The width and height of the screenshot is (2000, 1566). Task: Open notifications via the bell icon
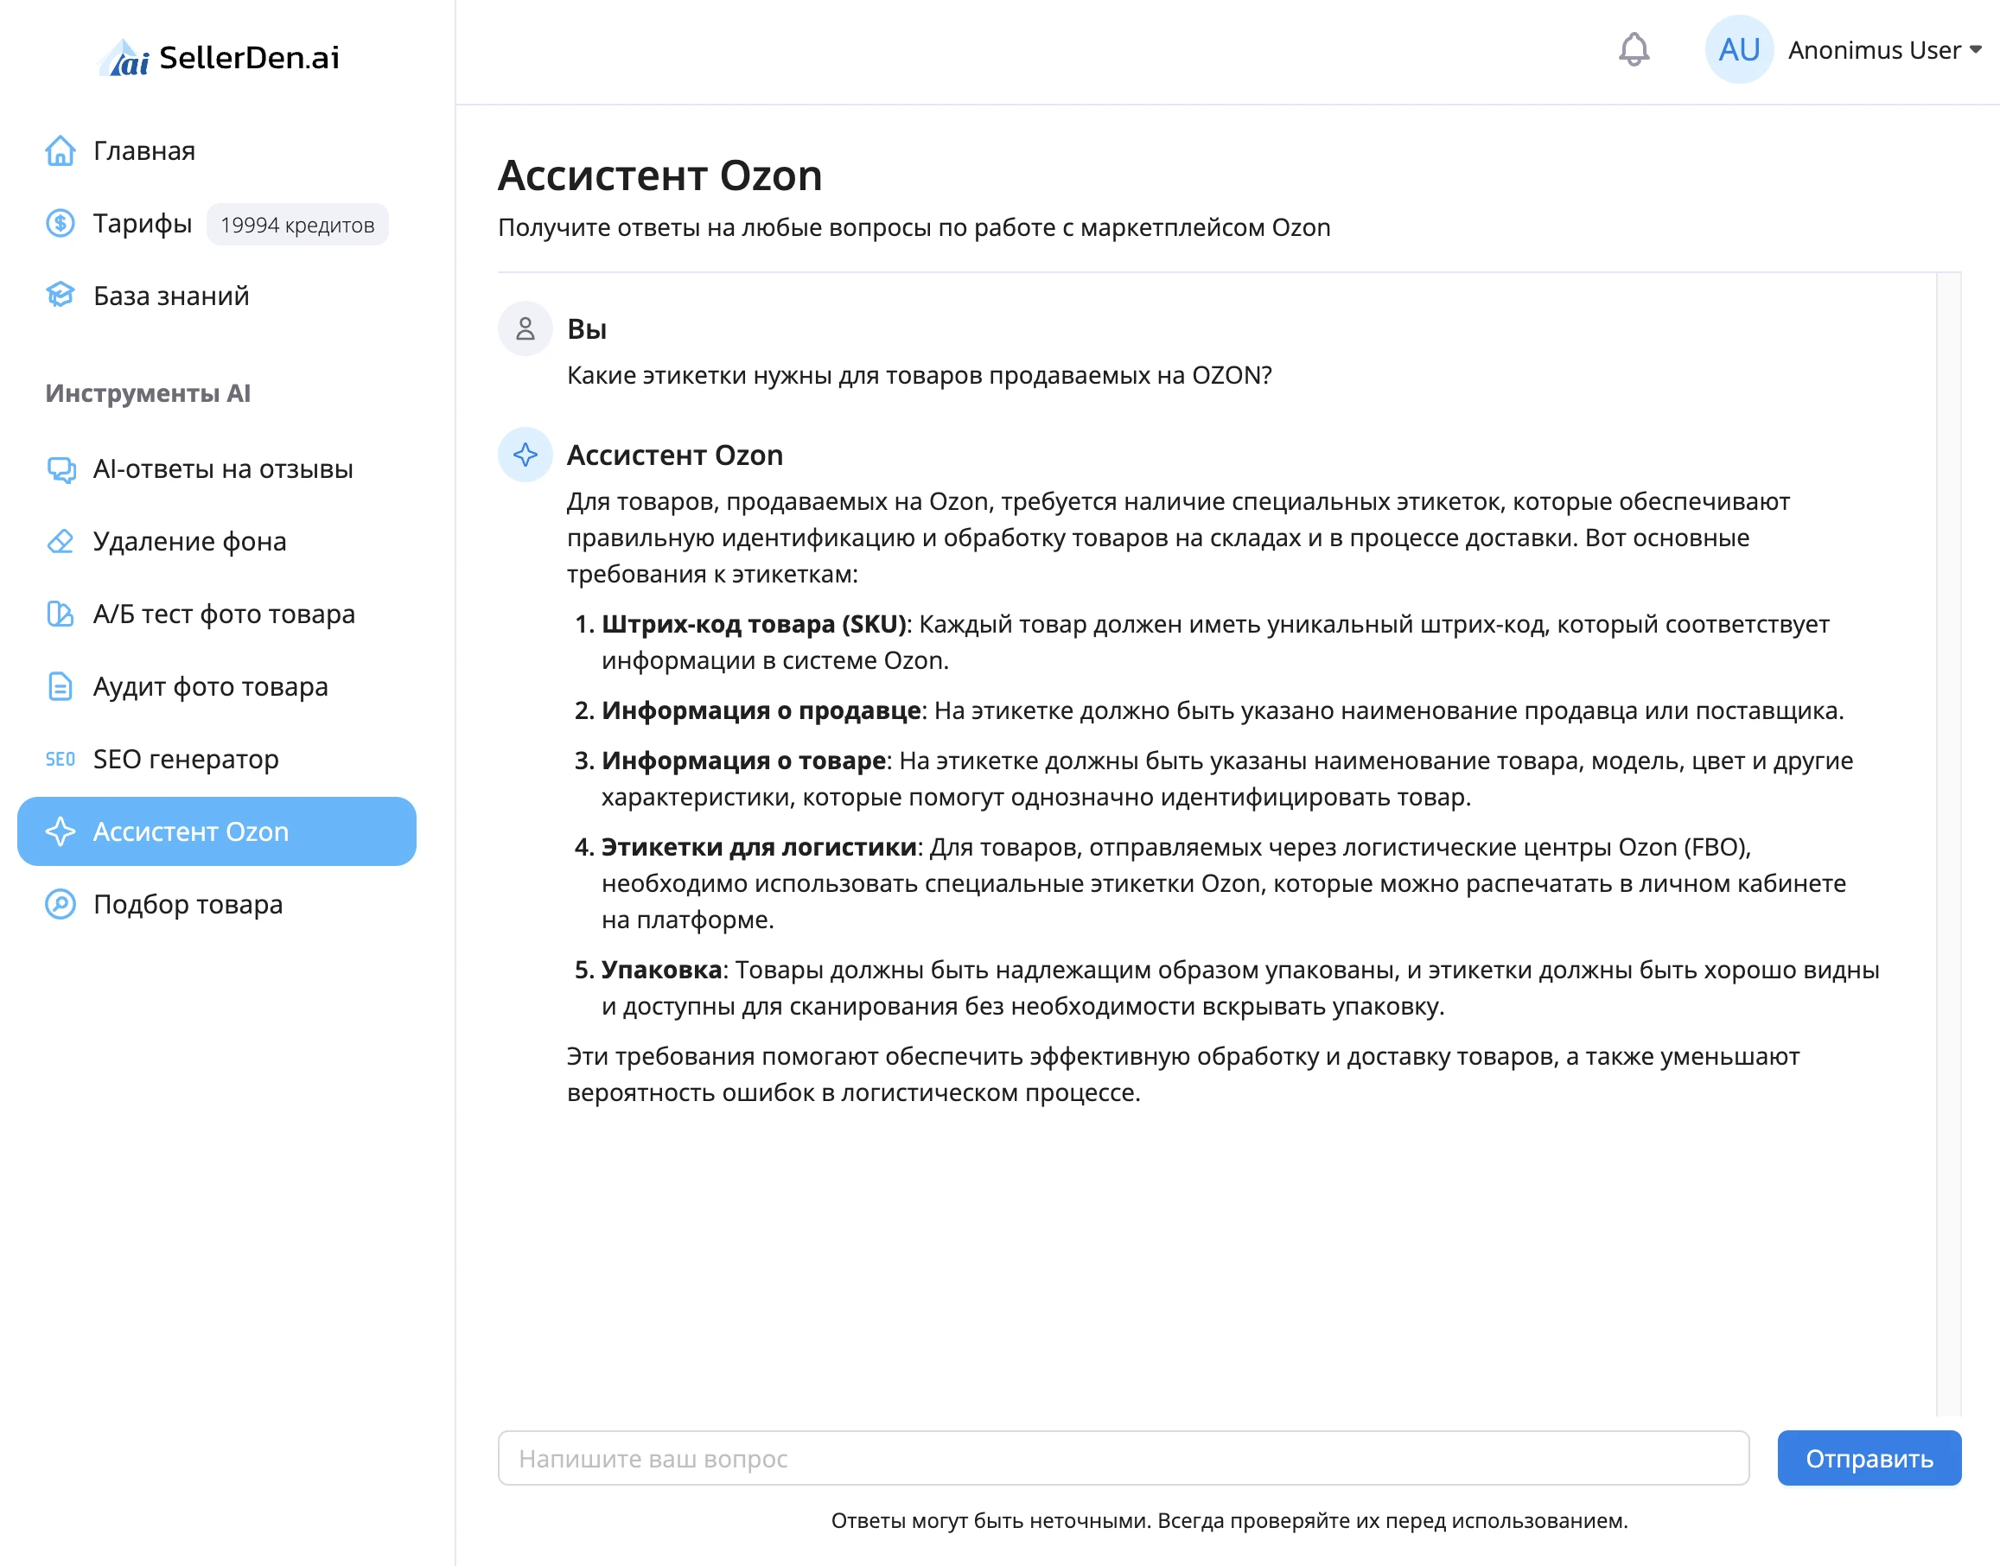click(x=1634, y=49)
